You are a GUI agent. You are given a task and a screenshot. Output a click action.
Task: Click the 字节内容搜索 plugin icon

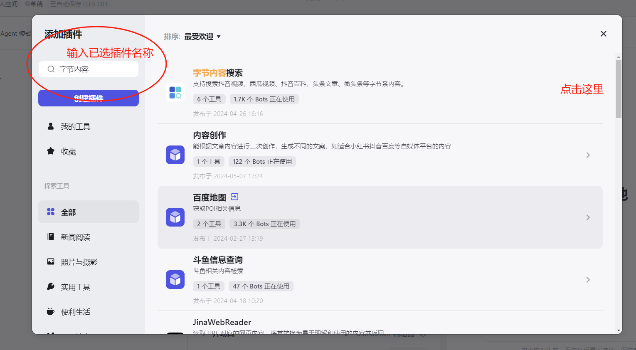(x=175, y=93)
